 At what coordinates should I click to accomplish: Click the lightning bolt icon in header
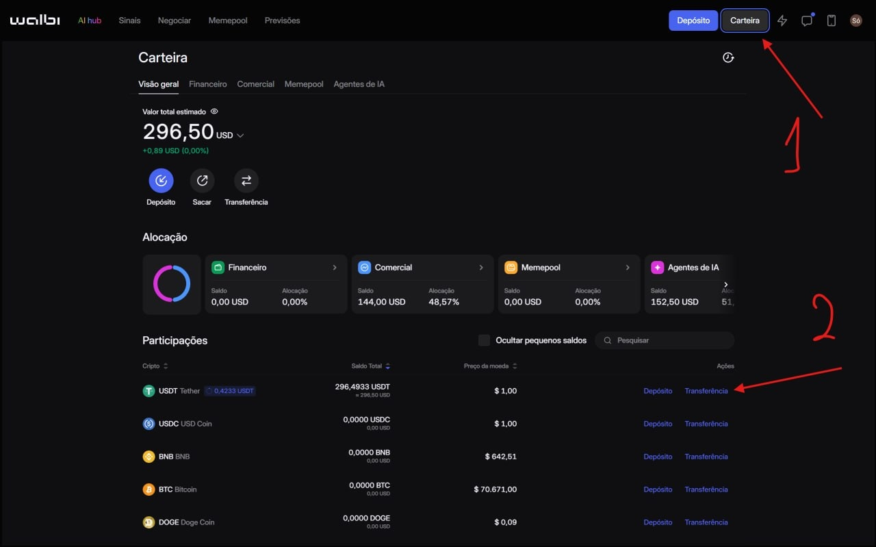tap(782, 21)
